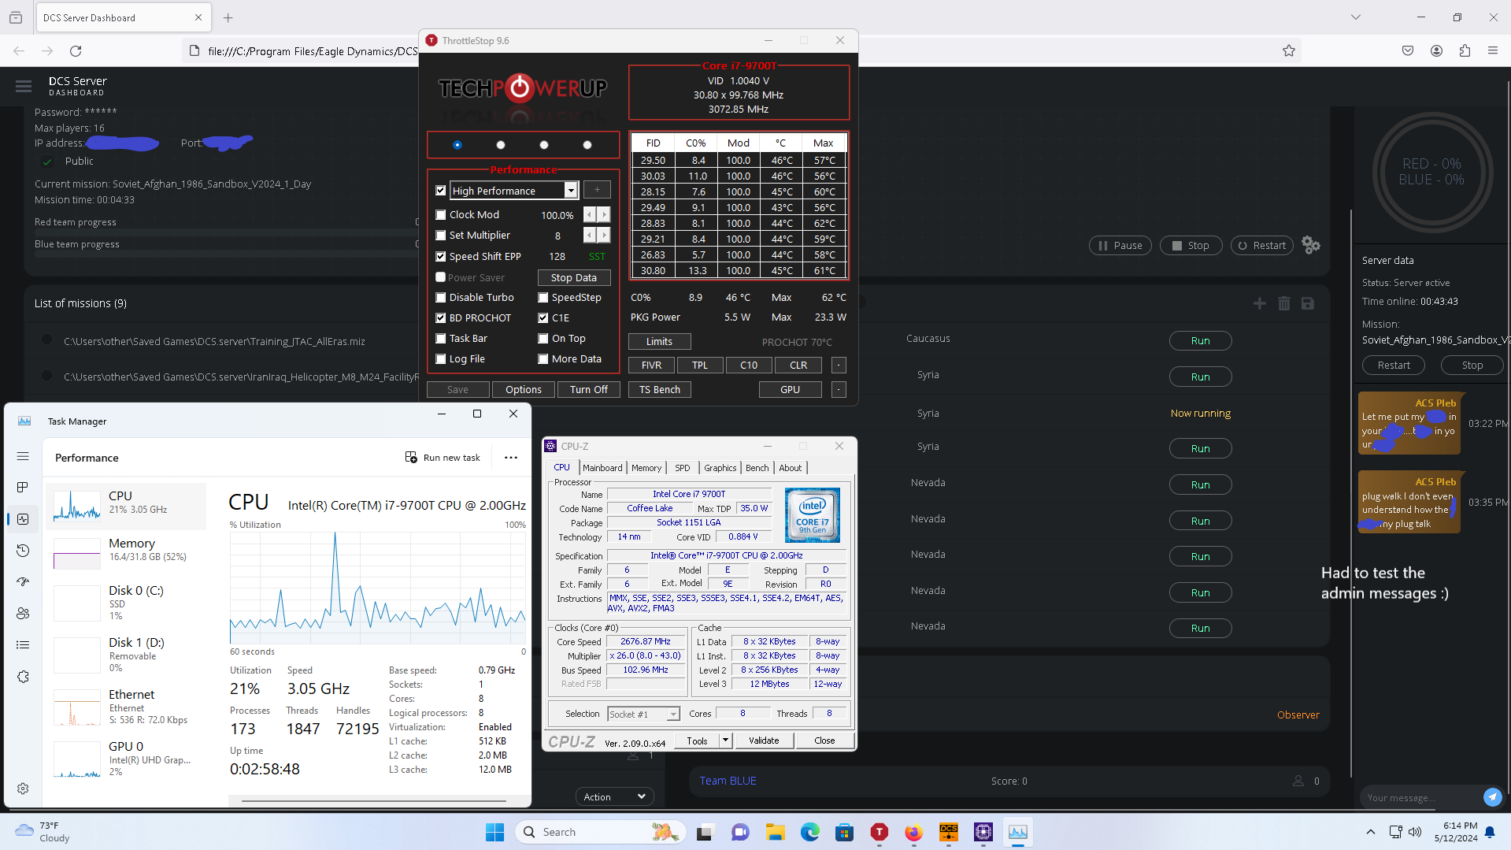1511x850 pixels.
Task: Open CPU-Z from the taskbar
Action: coord(983,832)
